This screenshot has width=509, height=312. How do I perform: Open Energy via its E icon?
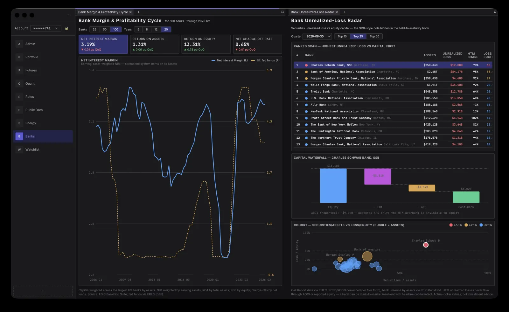[19, 123]
